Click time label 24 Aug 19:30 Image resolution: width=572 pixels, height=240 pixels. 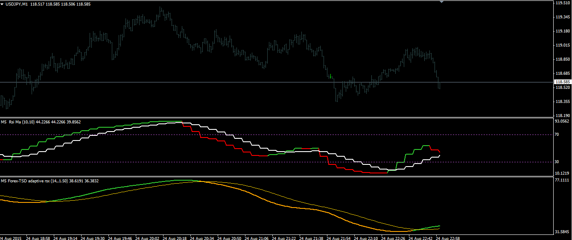tap(93, 237)
